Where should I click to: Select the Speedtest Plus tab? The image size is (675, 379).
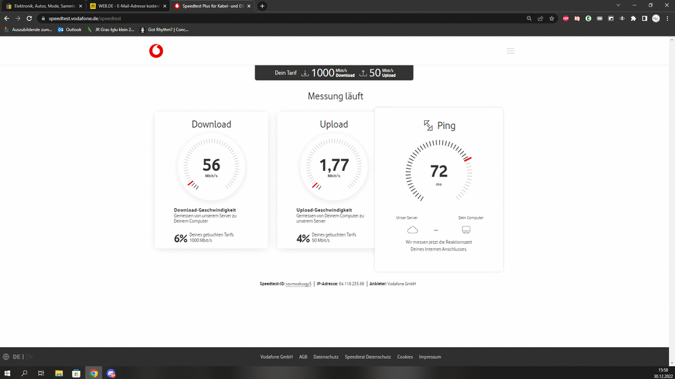click(x=212, y=6)
